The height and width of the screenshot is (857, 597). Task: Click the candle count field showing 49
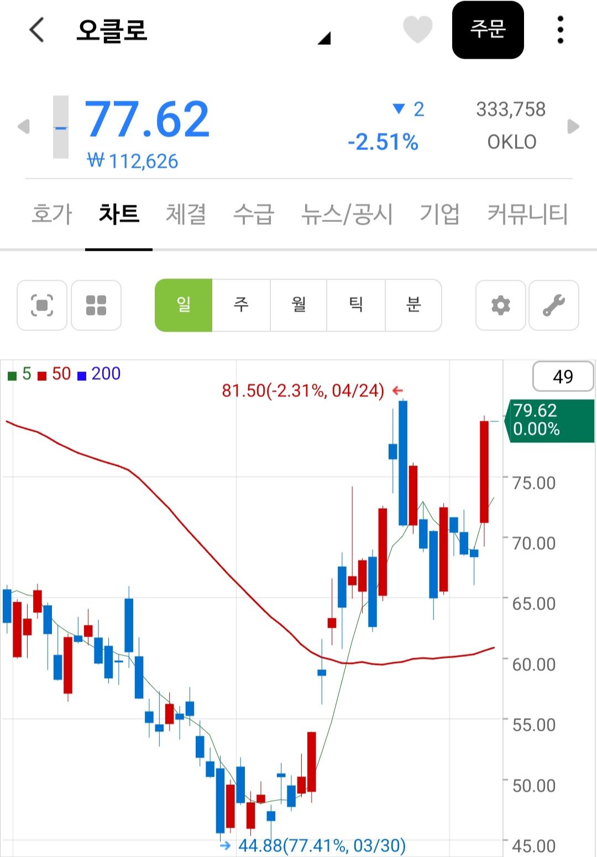click(563, 376)
